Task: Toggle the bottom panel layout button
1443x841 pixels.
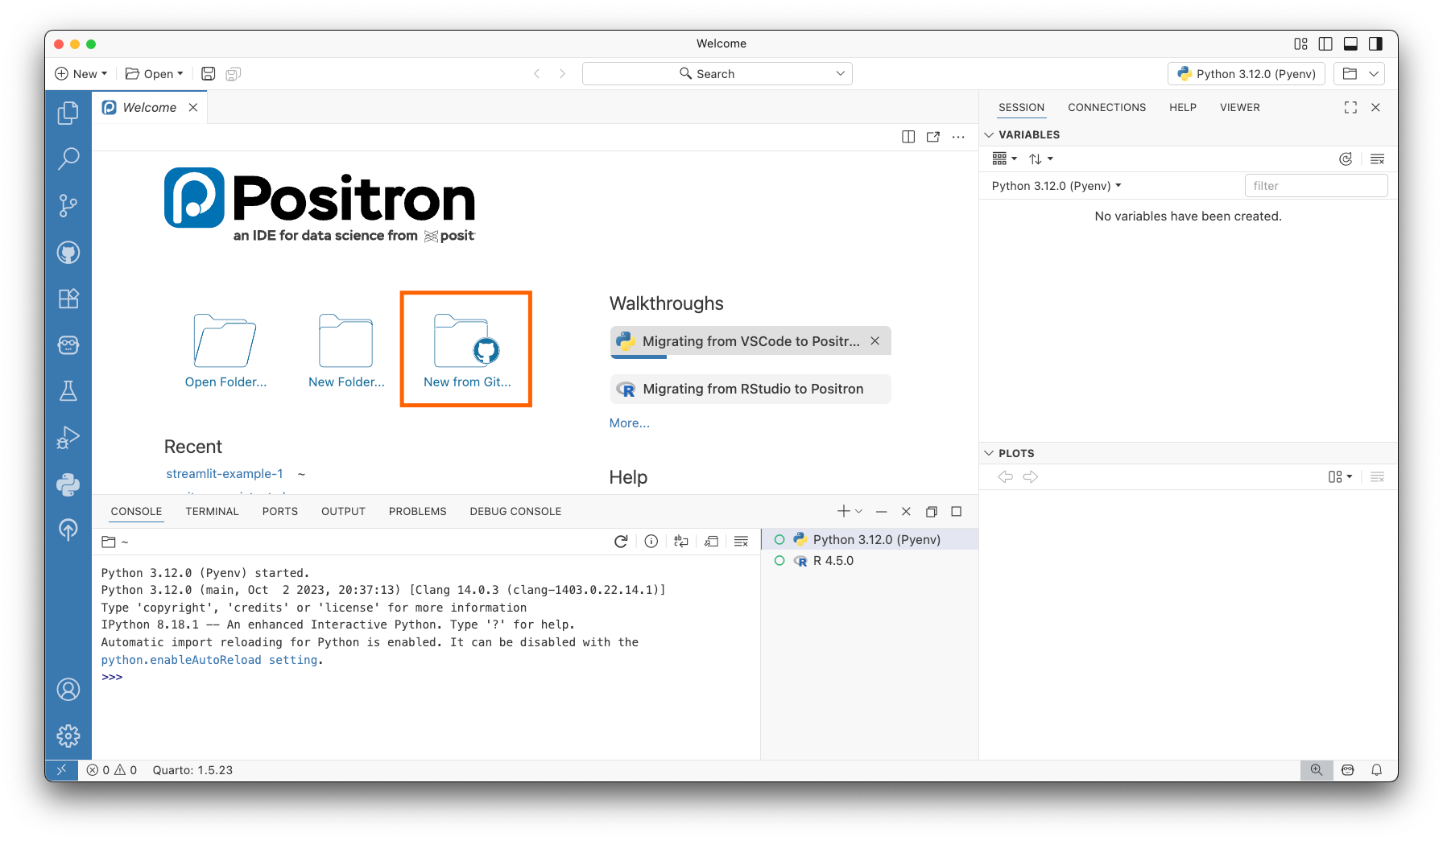Action: (1350, 43)
